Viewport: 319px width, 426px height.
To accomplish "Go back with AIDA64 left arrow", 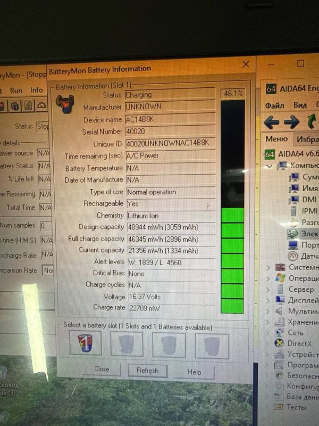I will 271,122.
